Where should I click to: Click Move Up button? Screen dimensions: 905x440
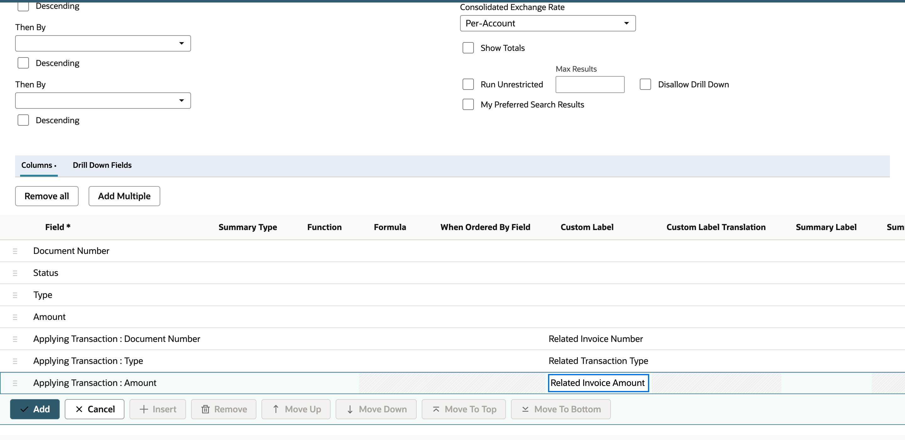click(296, 409)
